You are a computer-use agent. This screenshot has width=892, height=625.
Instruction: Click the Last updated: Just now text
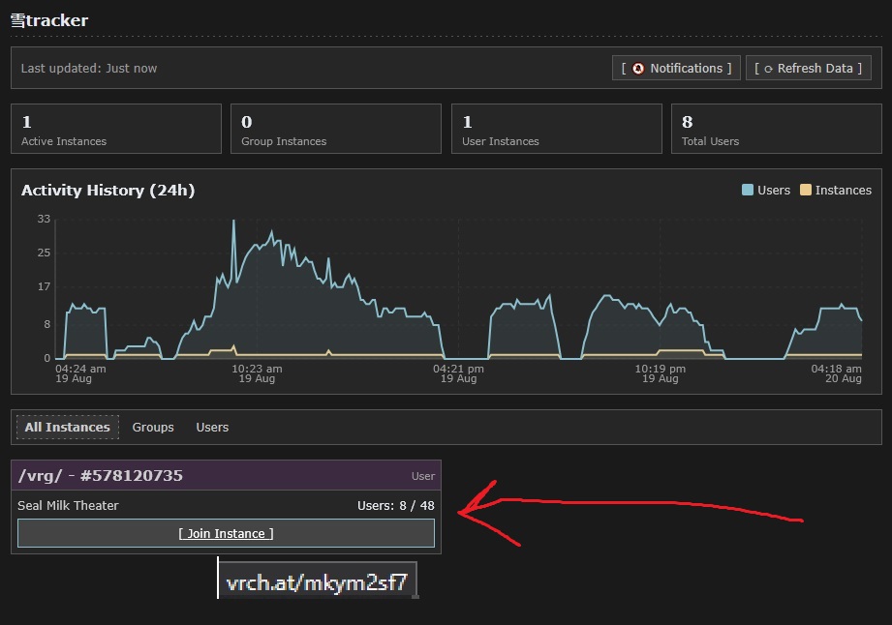[89, 68]
